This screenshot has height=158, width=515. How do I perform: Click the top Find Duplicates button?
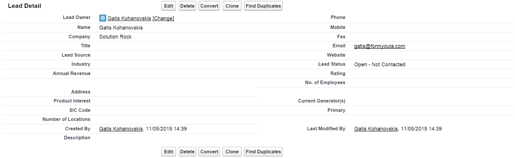(x=263, y=6)
